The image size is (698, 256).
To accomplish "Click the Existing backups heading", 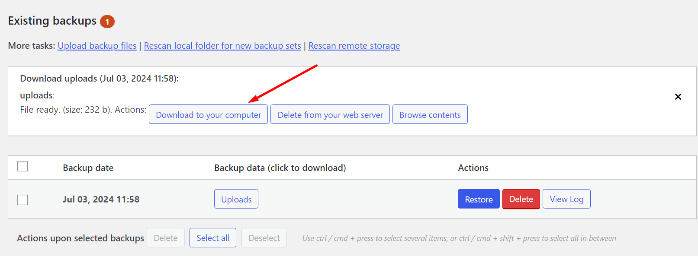I will tap(52, 20).
